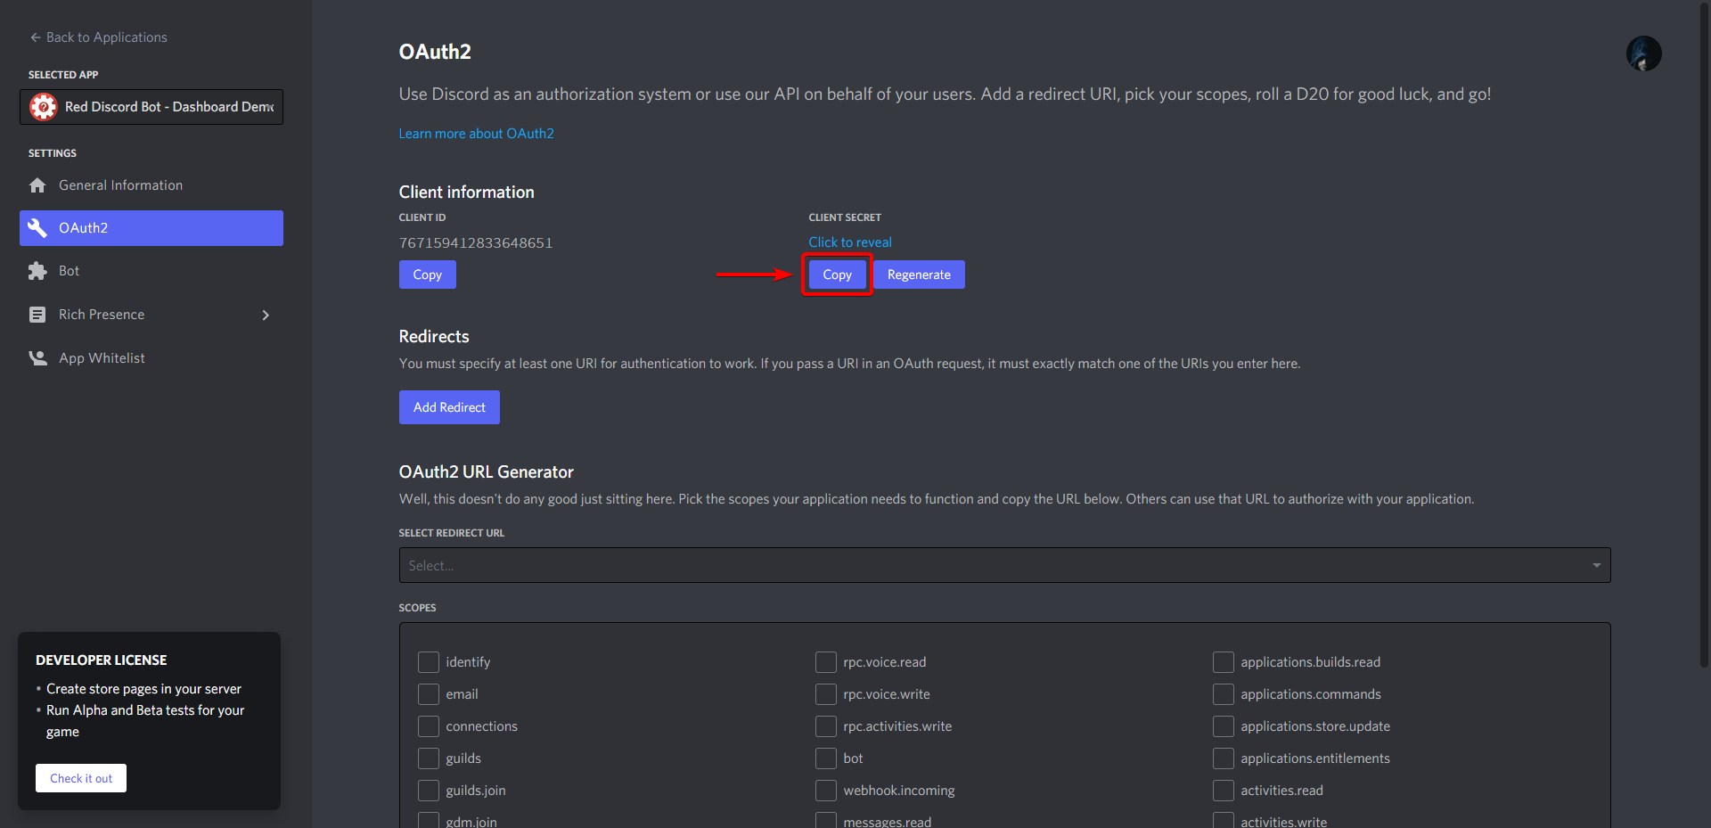Copy the Client ID
1711x828 pixels.
pos(428,275)
